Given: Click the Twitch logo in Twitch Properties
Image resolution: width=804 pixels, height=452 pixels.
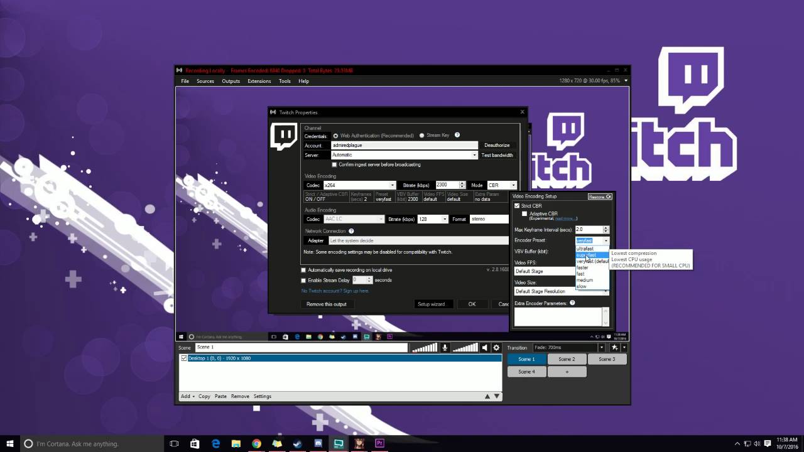Looking at the screenshot, I should pos(283,136).
